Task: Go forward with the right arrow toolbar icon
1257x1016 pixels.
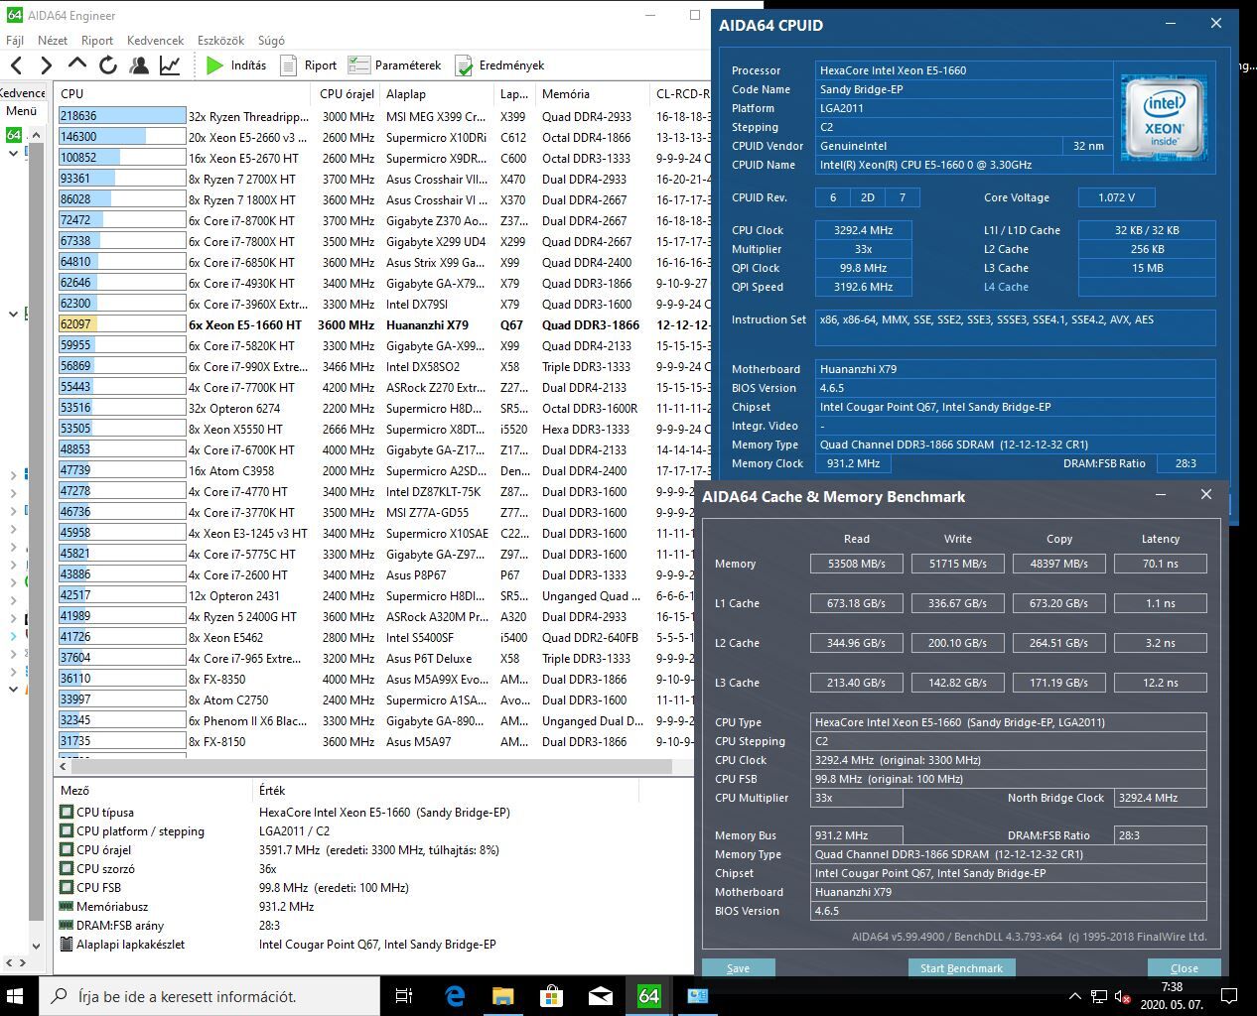Action: 46,65
